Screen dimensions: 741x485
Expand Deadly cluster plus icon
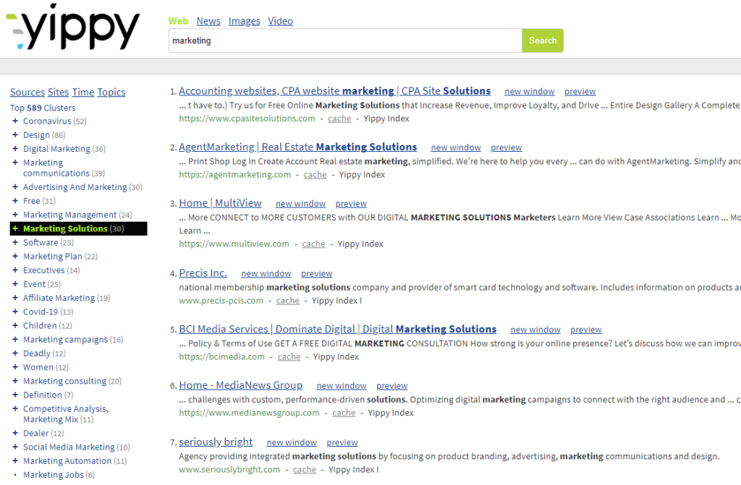15,353
